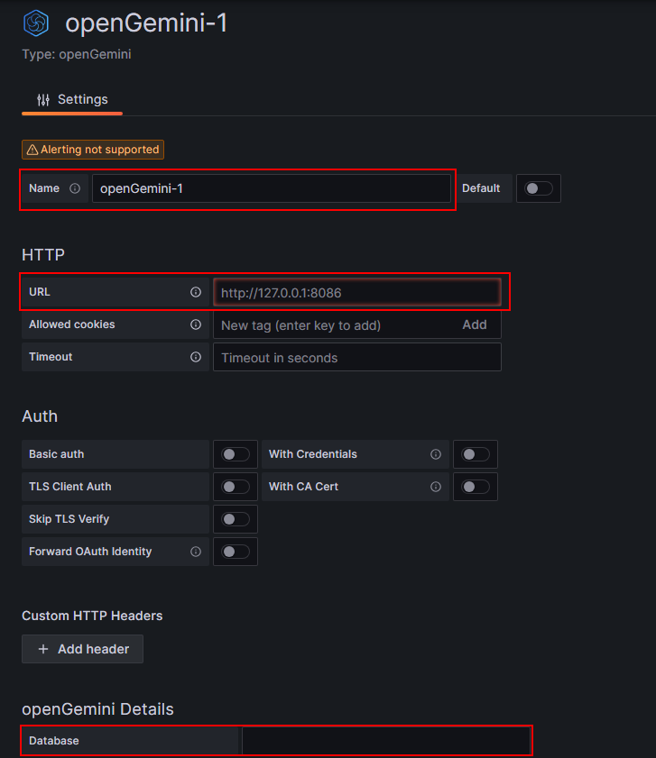Image resolution: width=656 pixels, height=758 pixels.
Task: Enable the TLS Client Auth toggle
Action: pyautogui.click(x=236, y=487)
